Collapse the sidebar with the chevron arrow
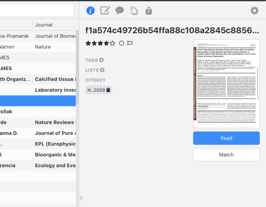 [81, 198]
